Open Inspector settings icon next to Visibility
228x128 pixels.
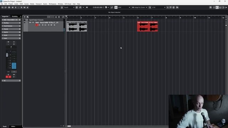pos(21,17)
